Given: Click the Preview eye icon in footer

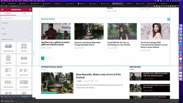Looking at the screenshot, I should click(x=18, y=97).
